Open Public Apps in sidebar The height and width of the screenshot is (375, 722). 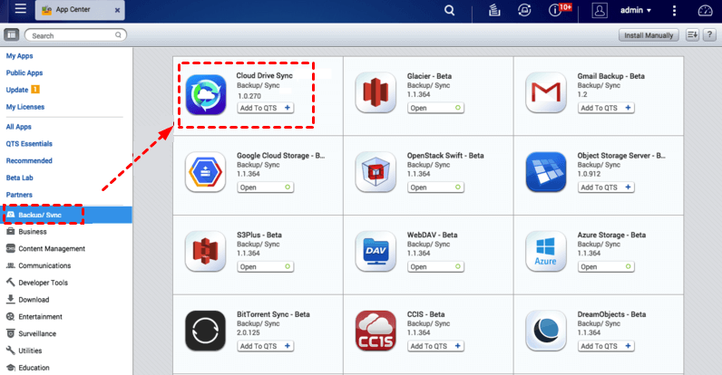[x=24, y=72]
